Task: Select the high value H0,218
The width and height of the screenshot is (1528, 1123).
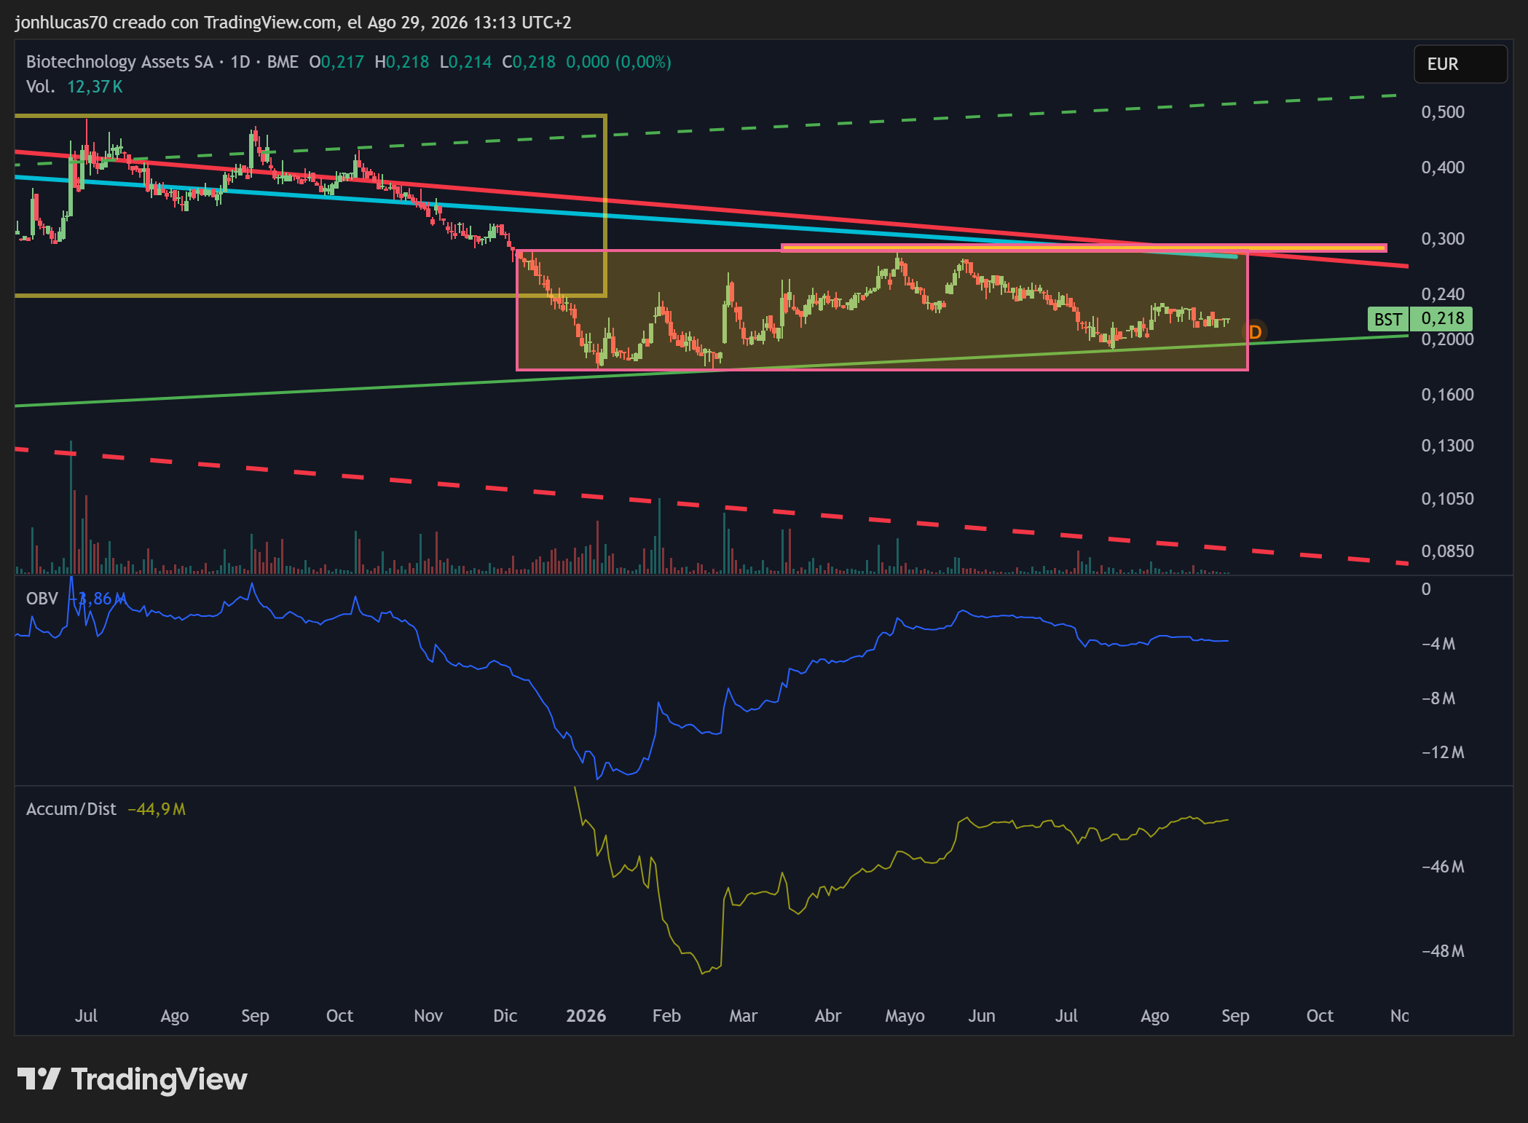Action: point(402,62)
